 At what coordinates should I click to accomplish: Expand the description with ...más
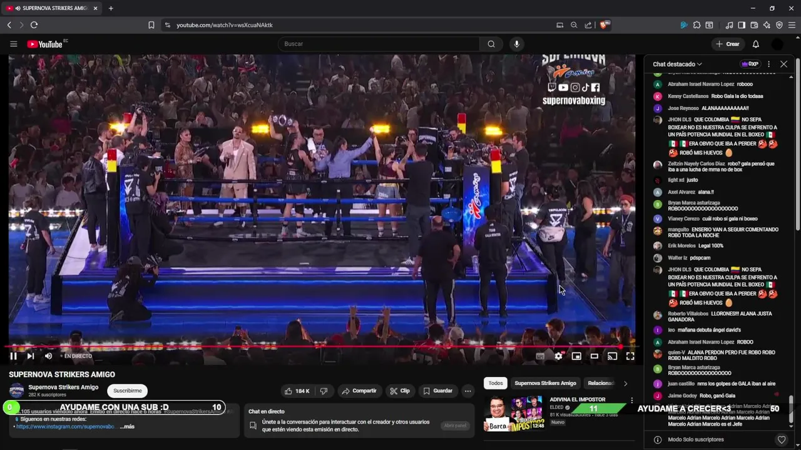[x=127, y=426]
